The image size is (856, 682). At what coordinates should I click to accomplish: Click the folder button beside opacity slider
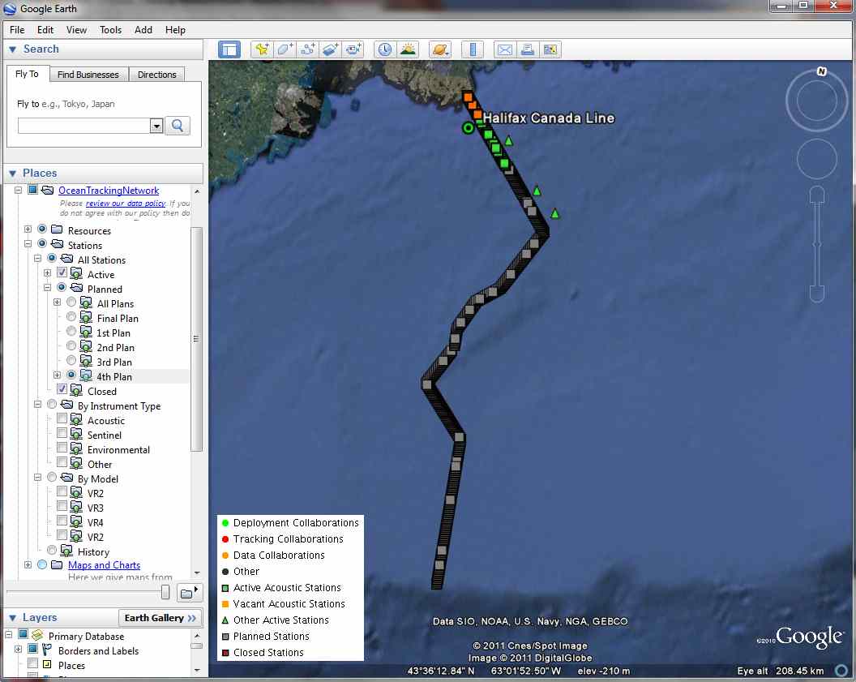(189, 593)
